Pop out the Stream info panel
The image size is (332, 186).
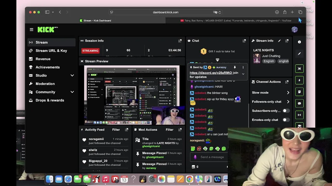[x=287, y=41]
